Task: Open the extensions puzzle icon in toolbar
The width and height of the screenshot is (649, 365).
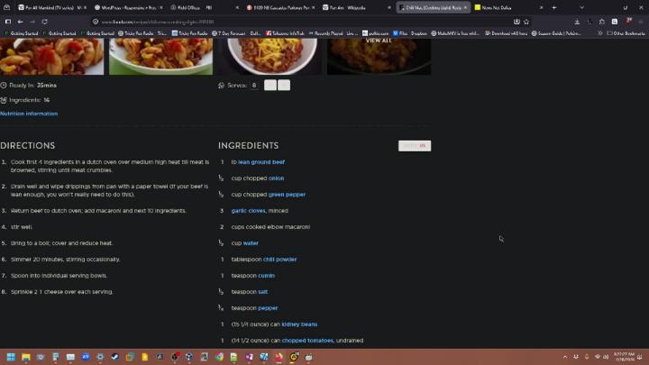Action: pos(602,22)
